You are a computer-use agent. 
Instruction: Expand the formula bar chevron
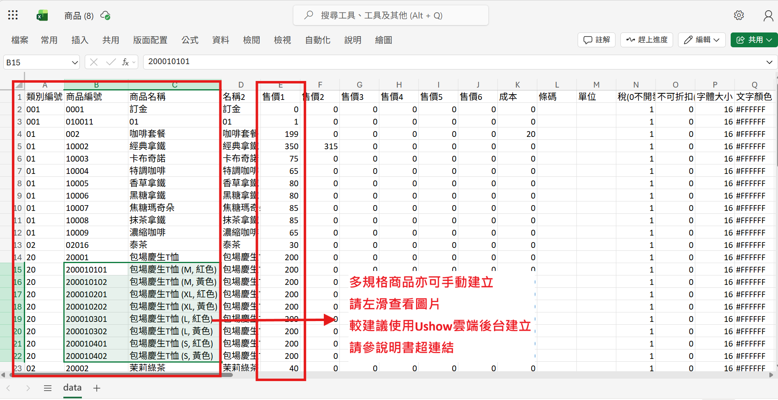coord(769,62)
